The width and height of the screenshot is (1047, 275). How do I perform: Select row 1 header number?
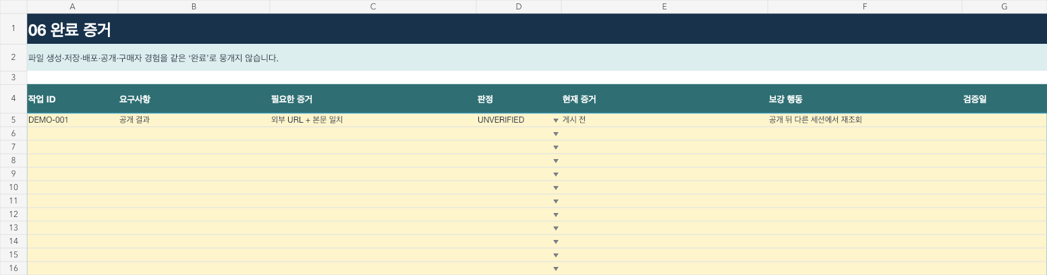tap(13, 28)
